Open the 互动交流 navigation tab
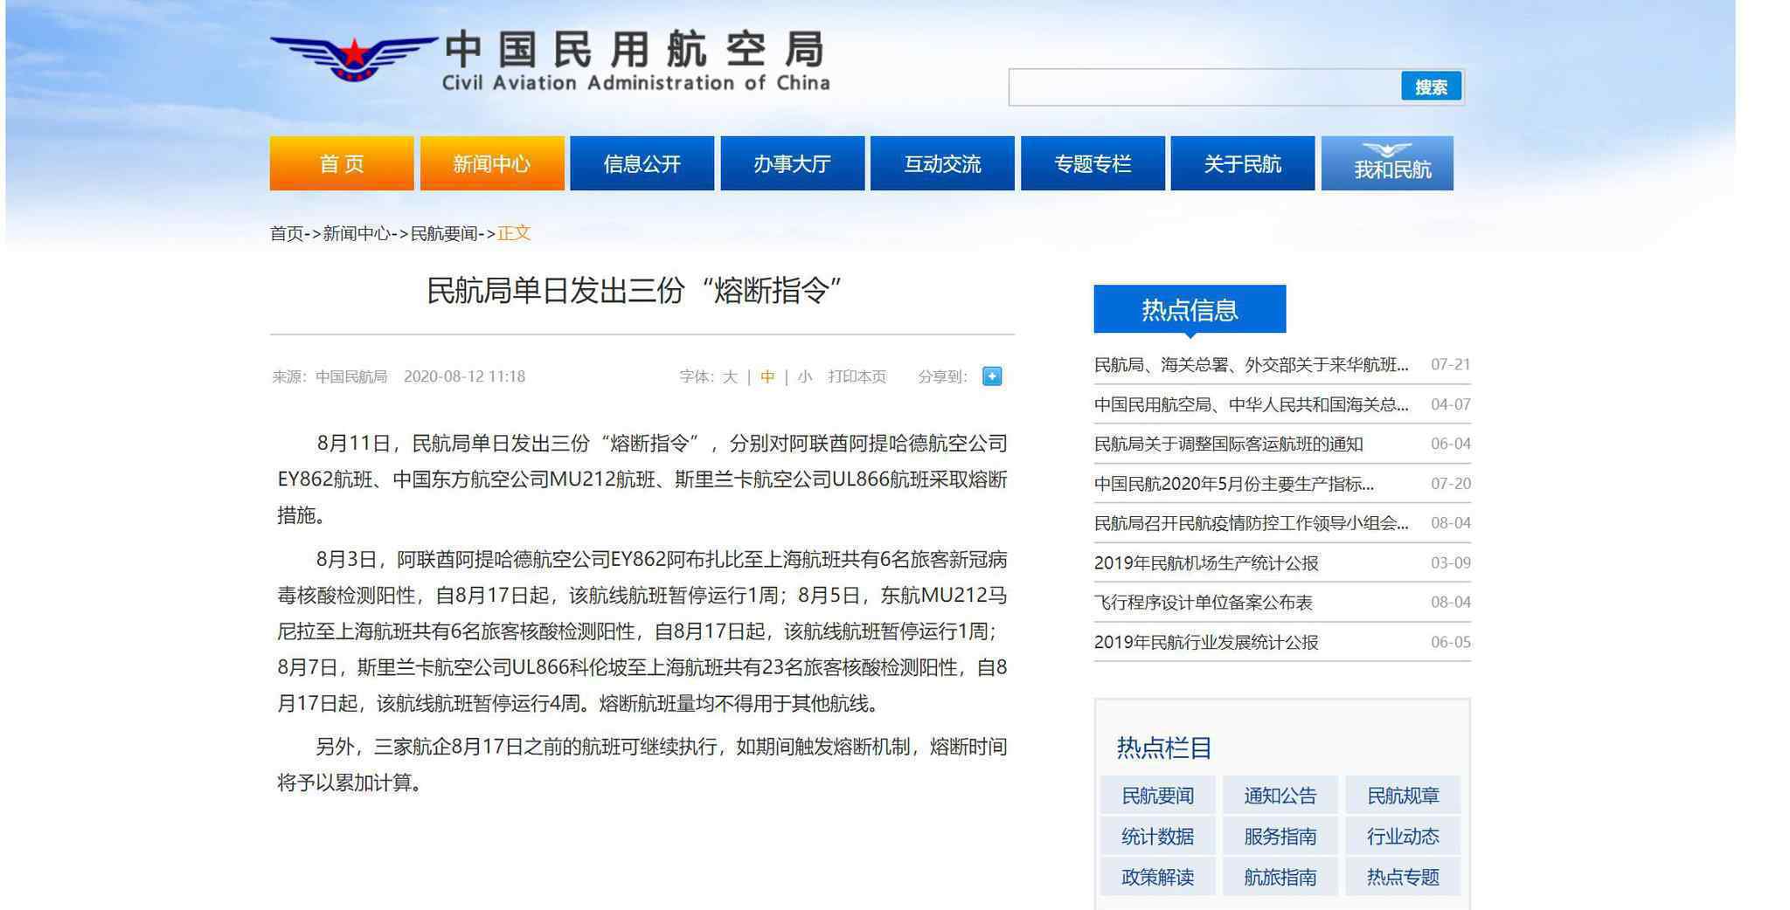This screenshot has height=910, width=1790. [942, 163]
